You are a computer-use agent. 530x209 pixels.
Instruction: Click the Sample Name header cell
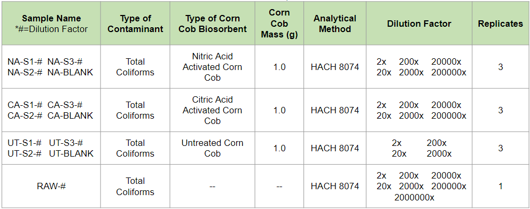point(51,24)
